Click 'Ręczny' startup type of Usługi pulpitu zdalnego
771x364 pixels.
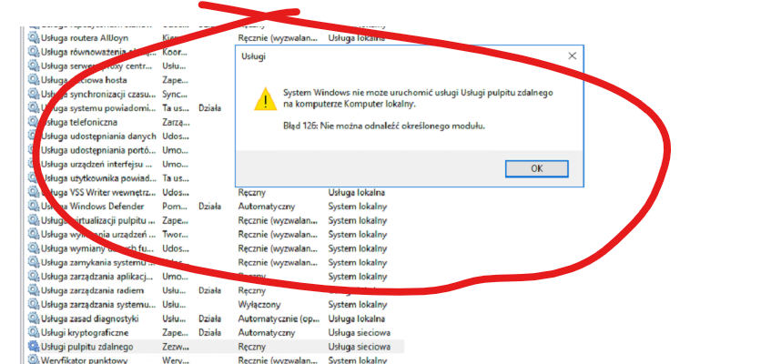click(x=252, y=347)
